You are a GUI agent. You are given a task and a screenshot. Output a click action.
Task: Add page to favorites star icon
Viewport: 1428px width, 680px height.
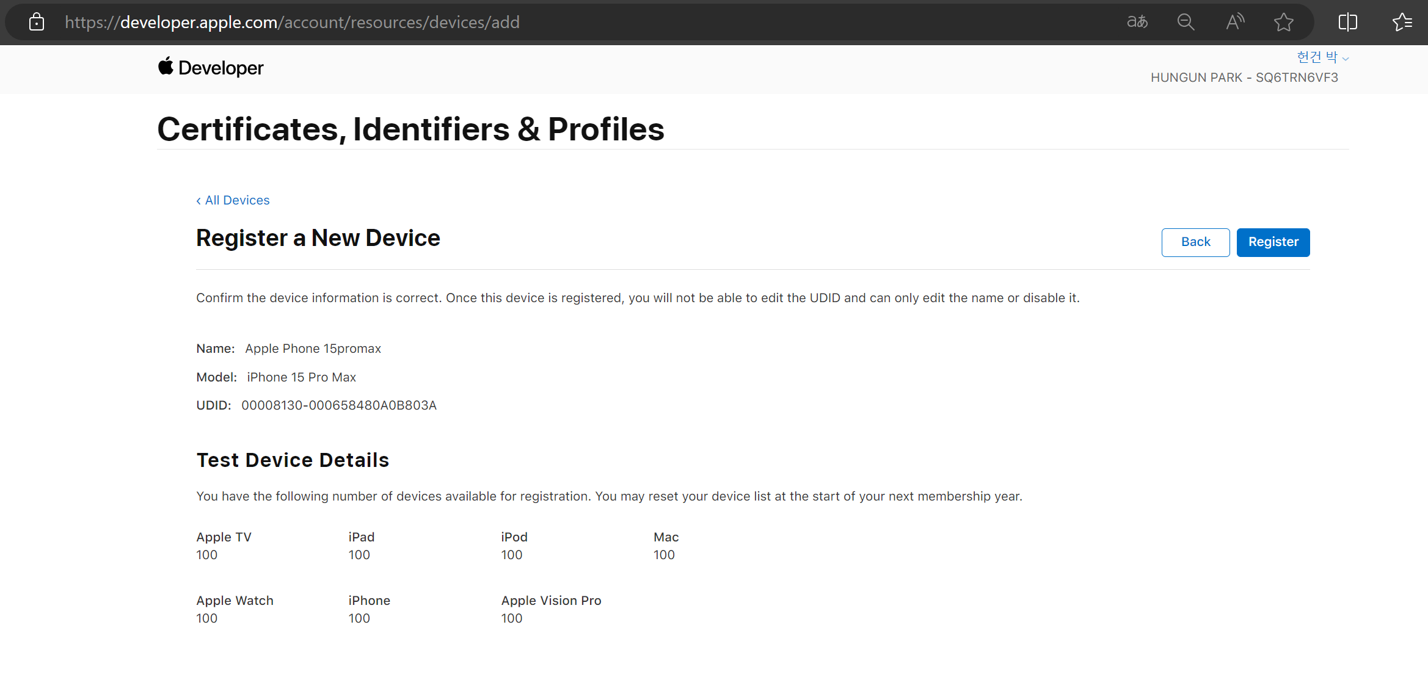point(1284,22)
